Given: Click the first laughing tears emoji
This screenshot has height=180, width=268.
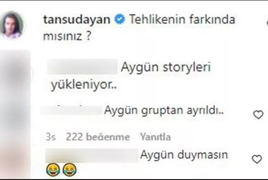Looking at the screenshot, I should point(53,170).
